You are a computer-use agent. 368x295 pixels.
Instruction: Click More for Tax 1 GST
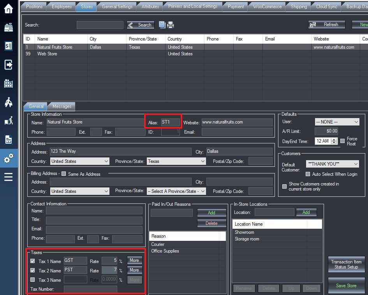[134, 260]
